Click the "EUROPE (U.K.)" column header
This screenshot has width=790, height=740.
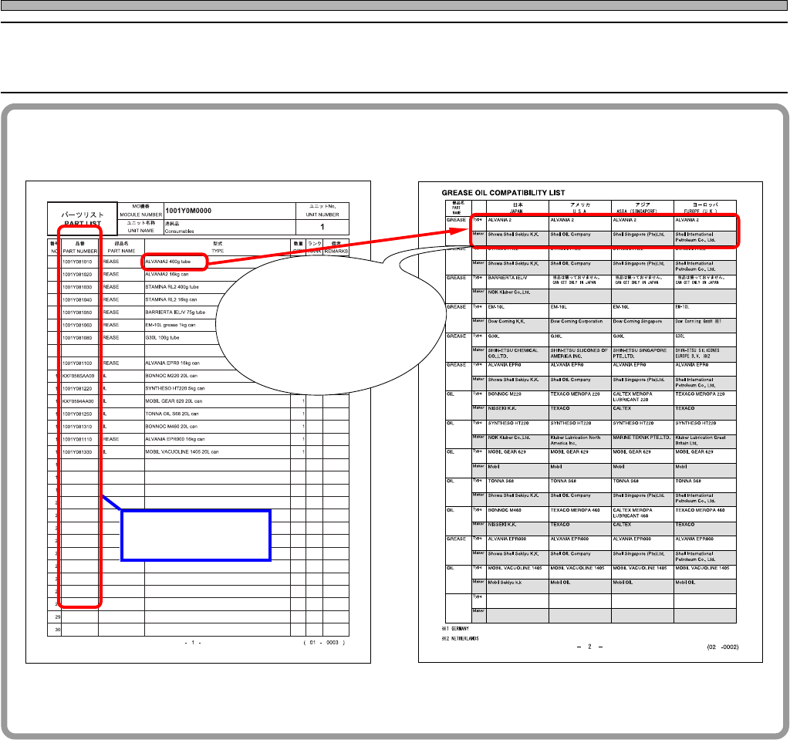701,211
